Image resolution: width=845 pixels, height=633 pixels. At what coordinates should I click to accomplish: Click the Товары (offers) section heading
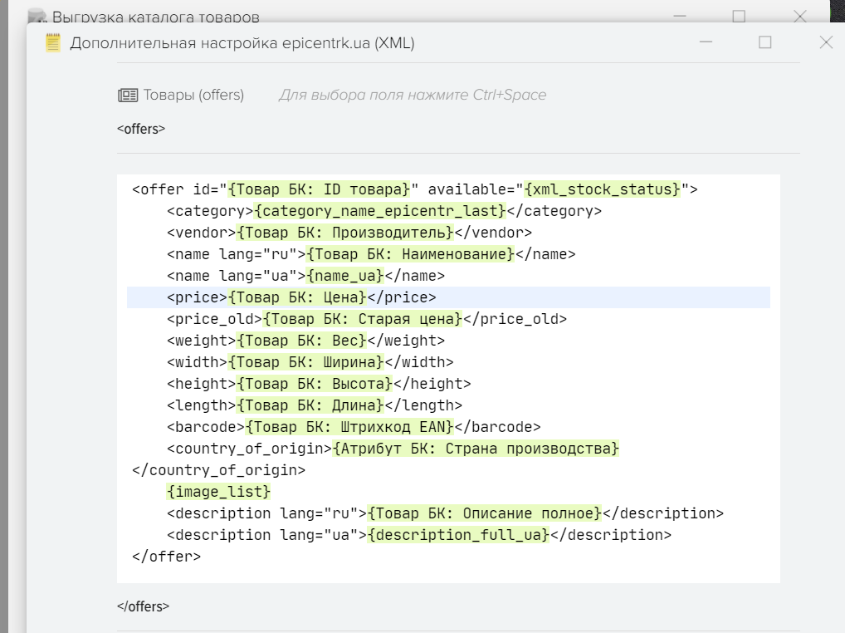click(x=193, y=95)
